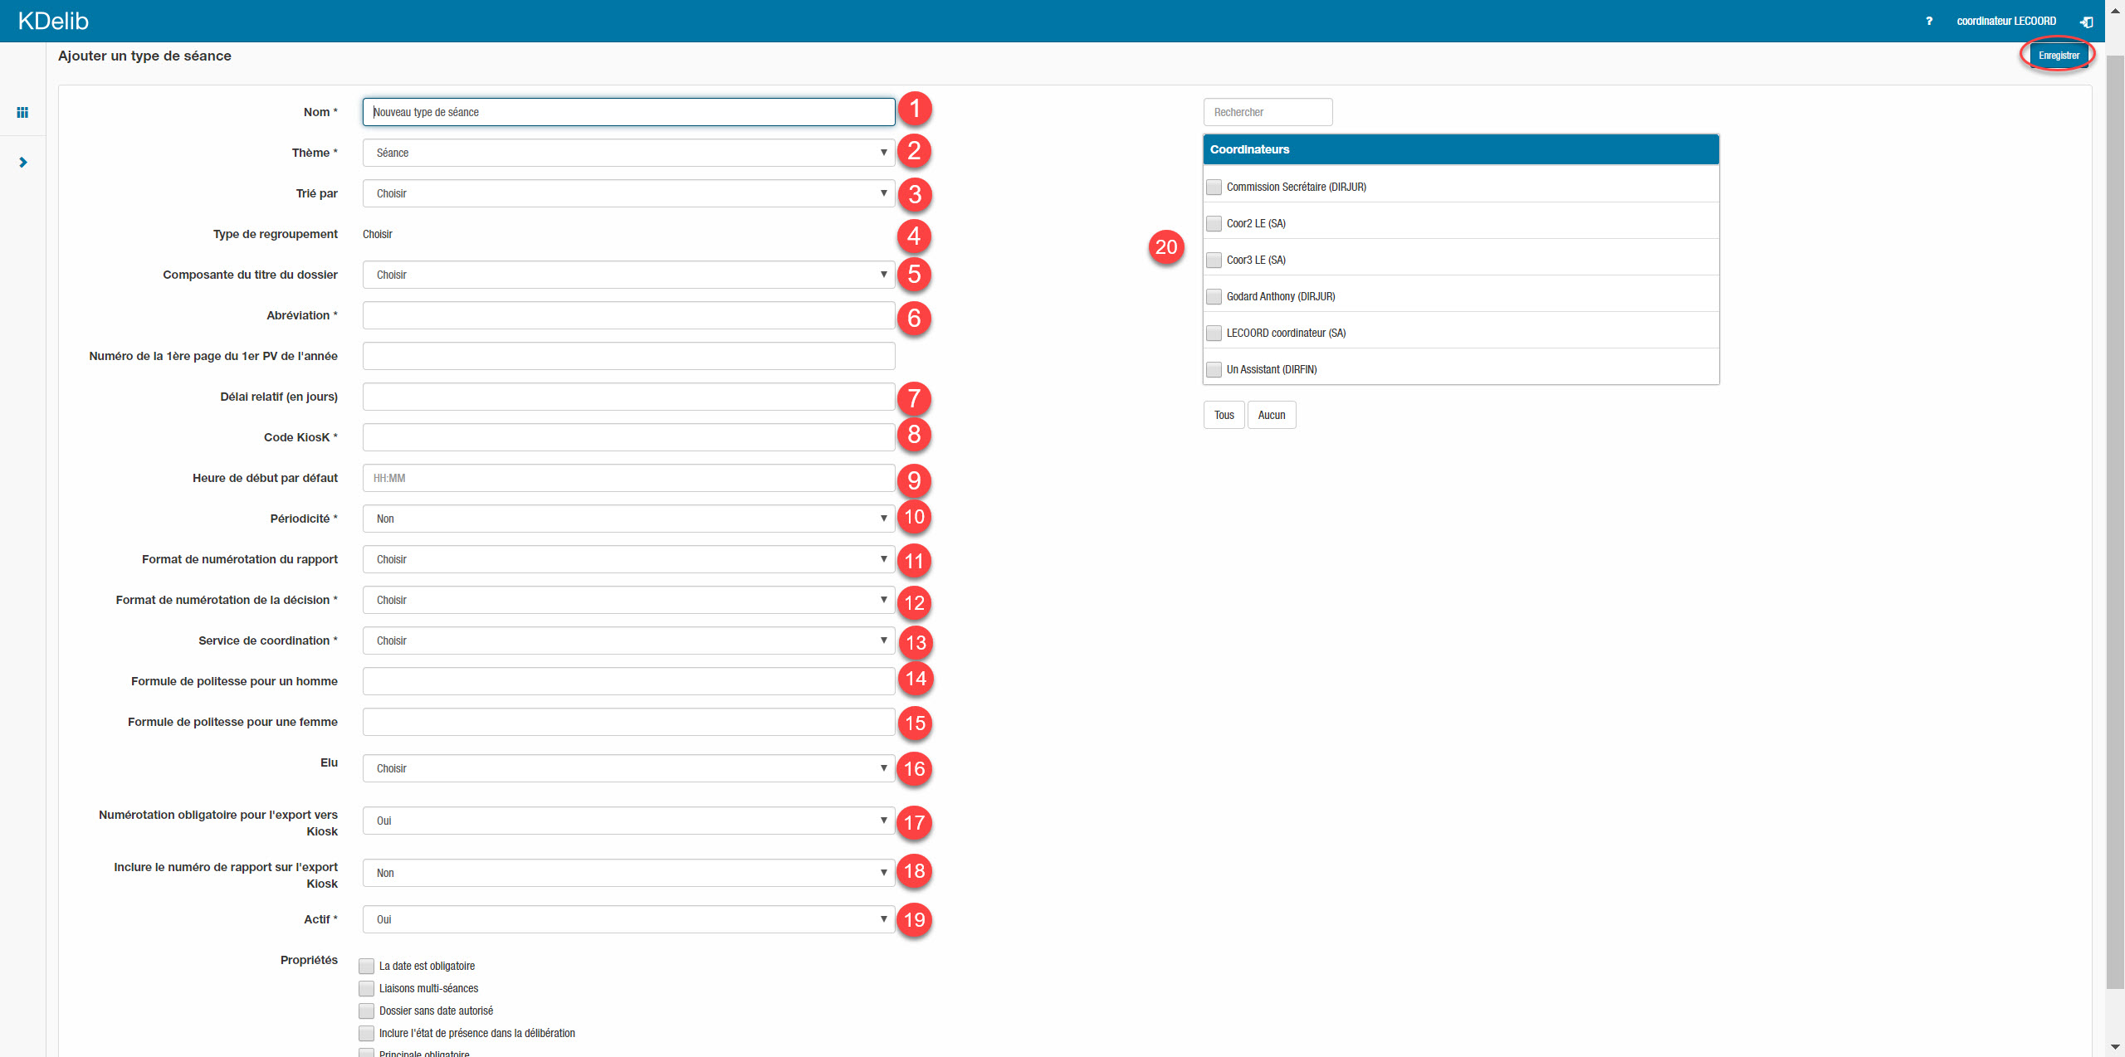Expand the Service de coordination dropdown
The width and height of the screenshot is (2125, 1057).
click(x=628, y=641)
